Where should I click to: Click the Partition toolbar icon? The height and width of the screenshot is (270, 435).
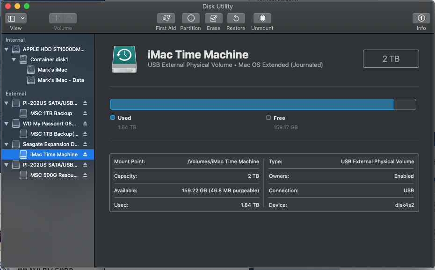tap(190, 19)
